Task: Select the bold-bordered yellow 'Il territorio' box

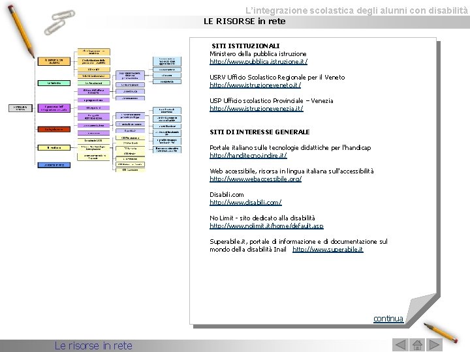Action: click(x=54, y=147)
